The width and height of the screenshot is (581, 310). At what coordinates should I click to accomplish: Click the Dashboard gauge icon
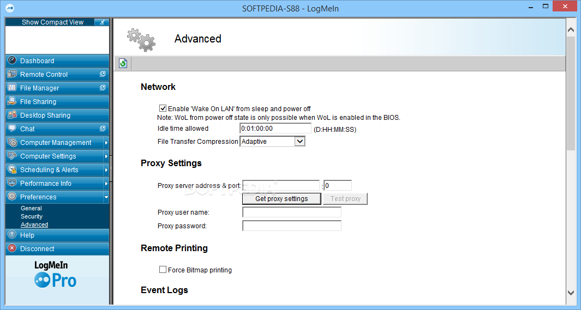[x=12, y=60]
